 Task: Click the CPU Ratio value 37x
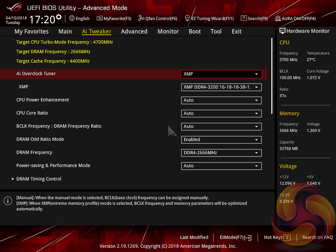point(283,95)
